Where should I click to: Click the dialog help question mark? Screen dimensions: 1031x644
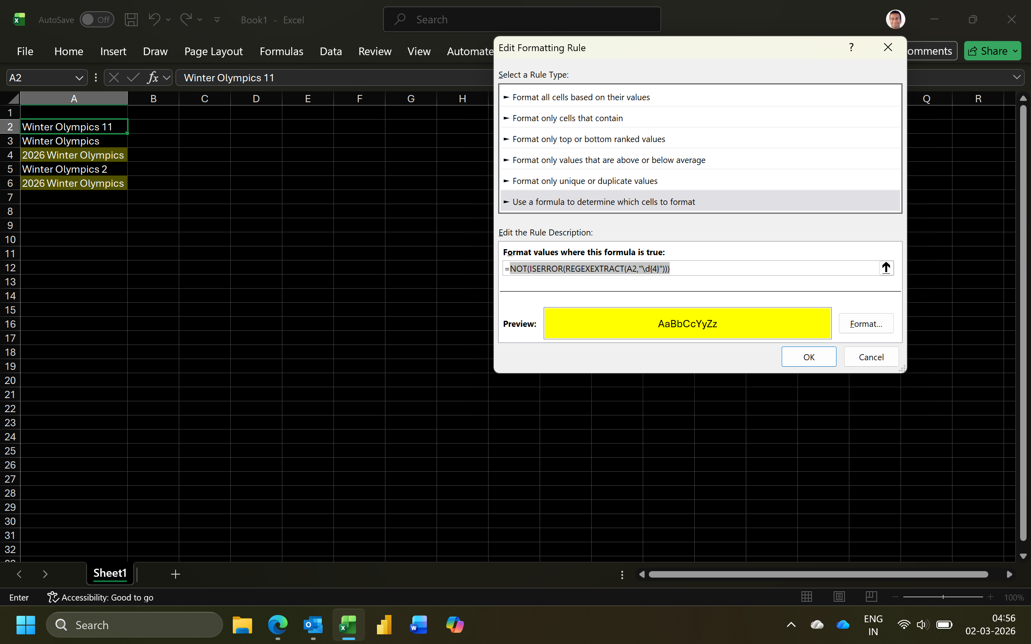[x=851, y=47]
